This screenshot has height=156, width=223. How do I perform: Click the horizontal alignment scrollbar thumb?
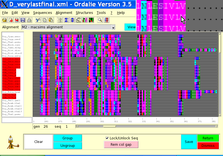click(x=109, y=127)
